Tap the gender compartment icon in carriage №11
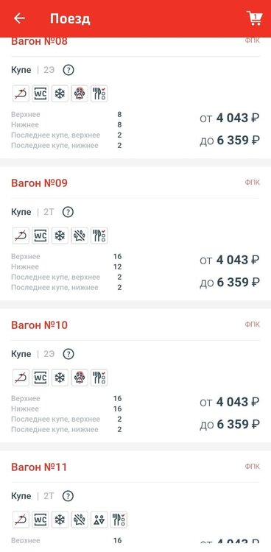 click(x=99, y=520)
